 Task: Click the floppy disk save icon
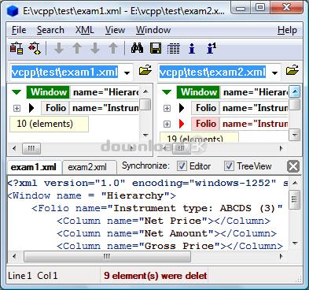click(x=156, y=48)
